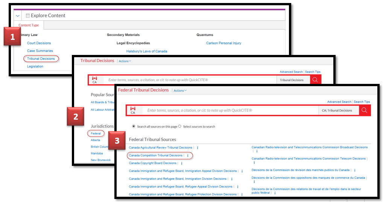Show info icon for Agricultural Review Tribunal Decisions

pos(198,148)
